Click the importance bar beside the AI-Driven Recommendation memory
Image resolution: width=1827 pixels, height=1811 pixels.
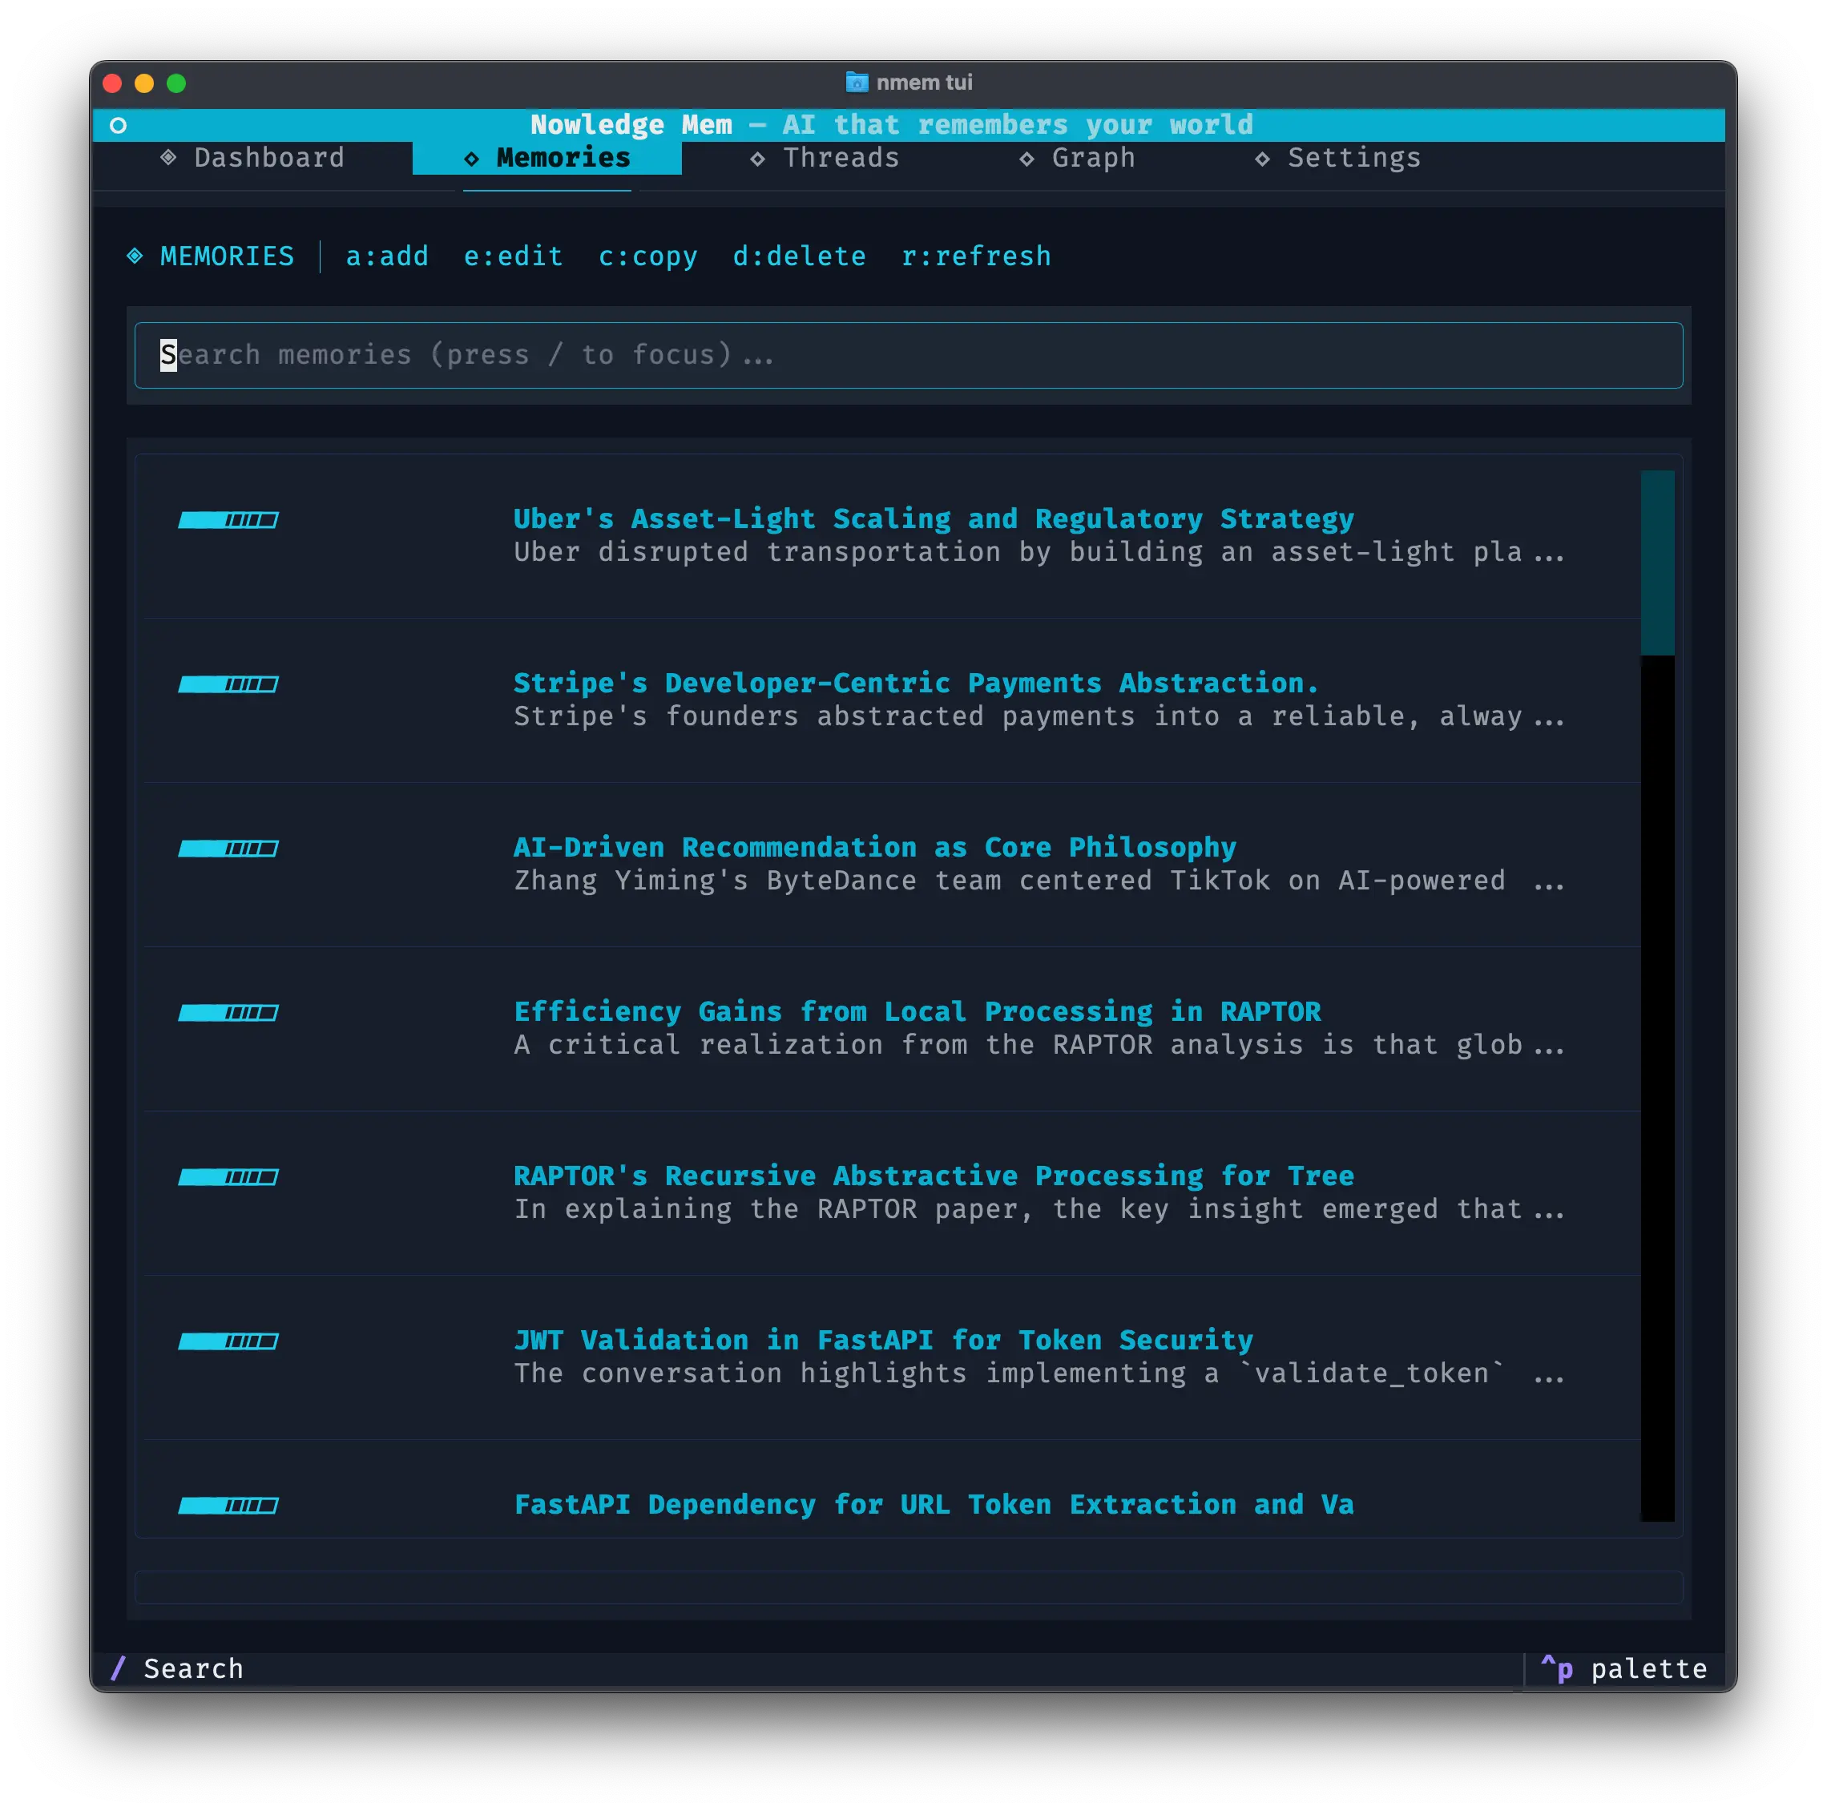[x=228, y=849]
